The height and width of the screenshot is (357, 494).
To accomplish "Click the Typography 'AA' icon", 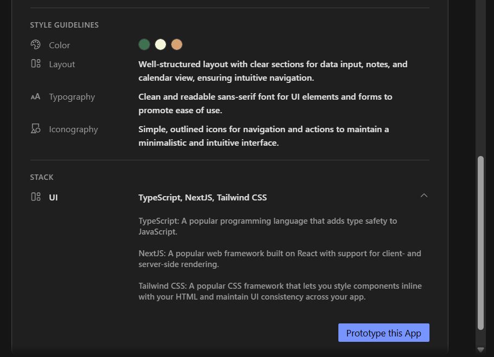I will [36, 96].
